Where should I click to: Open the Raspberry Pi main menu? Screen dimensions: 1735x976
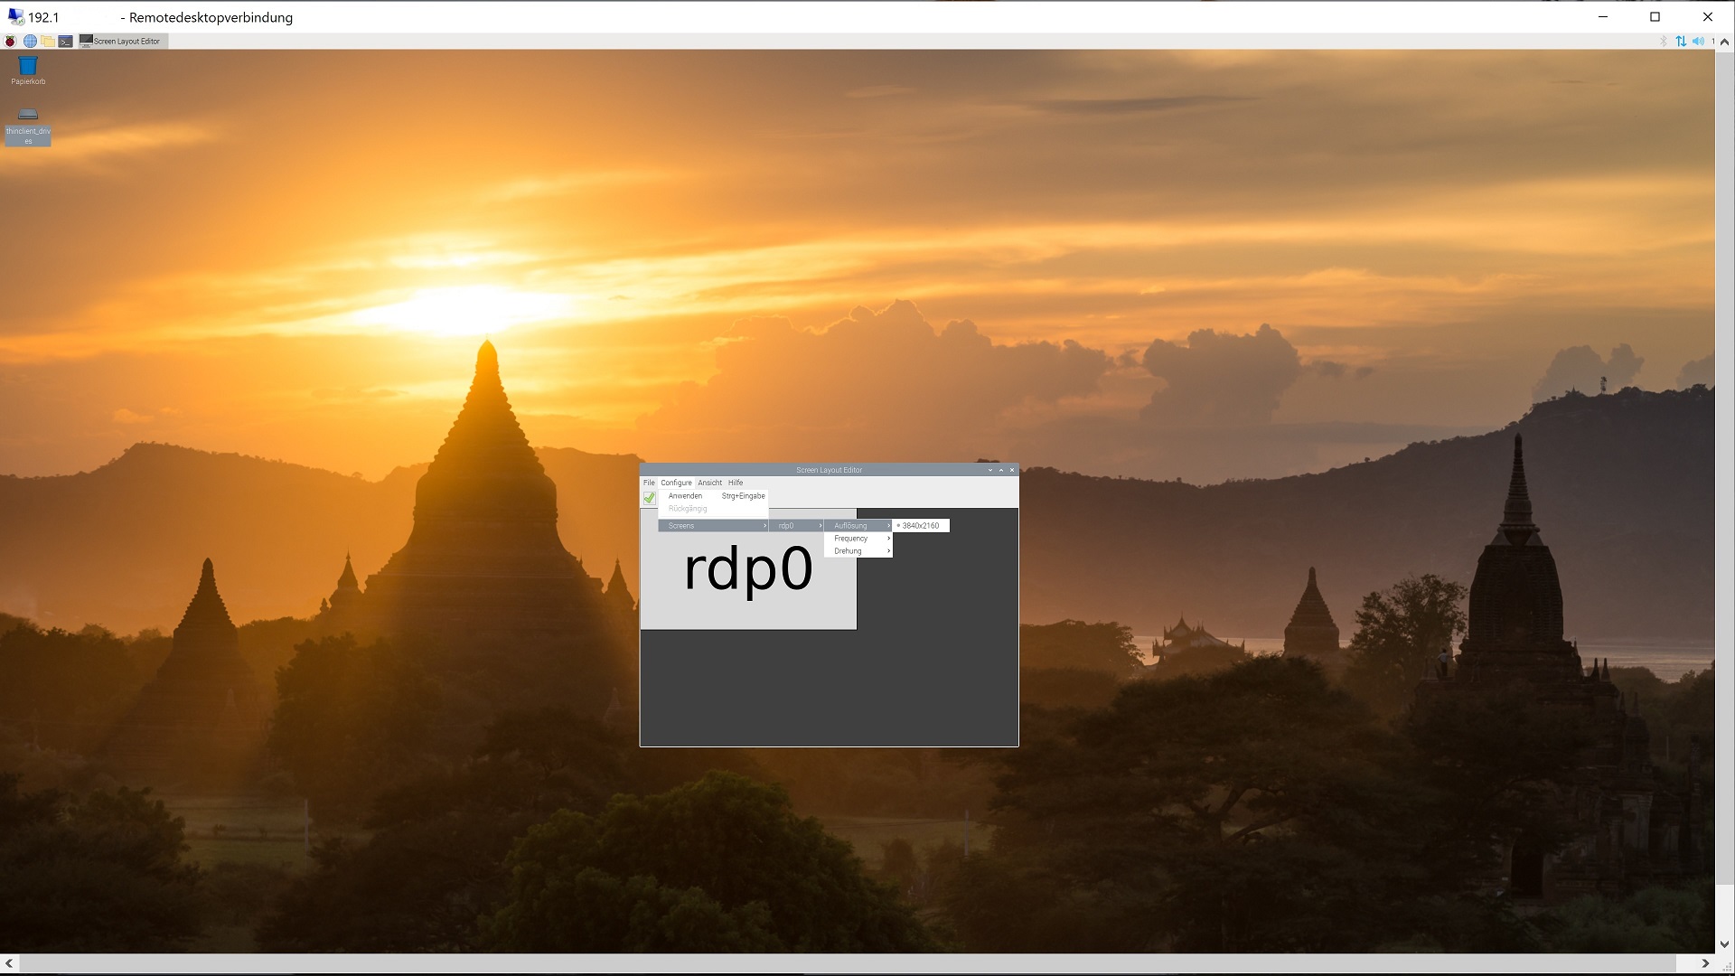9,41
